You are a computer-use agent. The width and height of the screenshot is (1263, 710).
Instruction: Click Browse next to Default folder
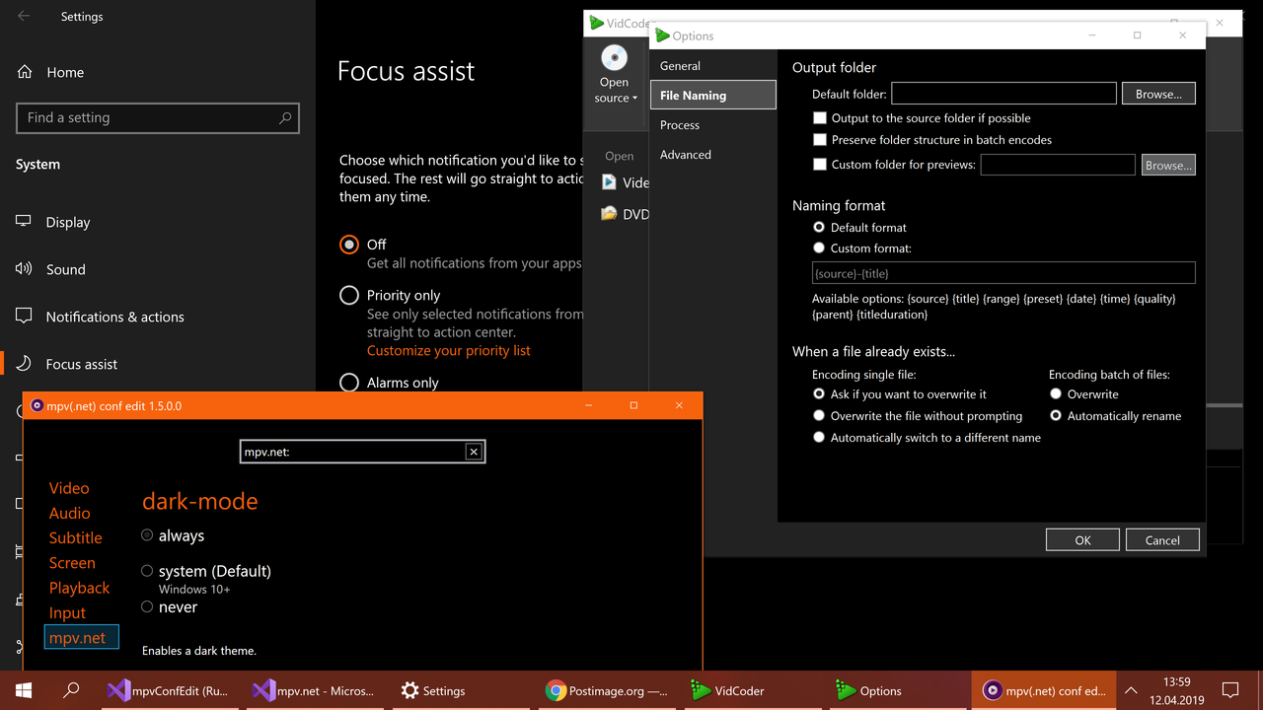(x=1157, y=93)
